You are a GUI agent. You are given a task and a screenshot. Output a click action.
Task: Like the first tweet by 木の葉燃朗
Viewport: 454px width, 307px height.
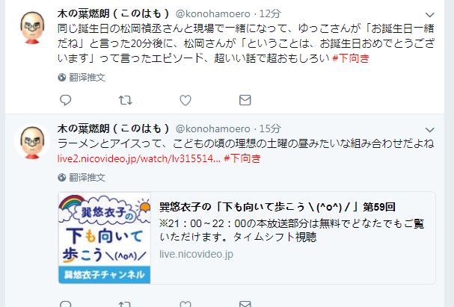[x=185, y=100]
